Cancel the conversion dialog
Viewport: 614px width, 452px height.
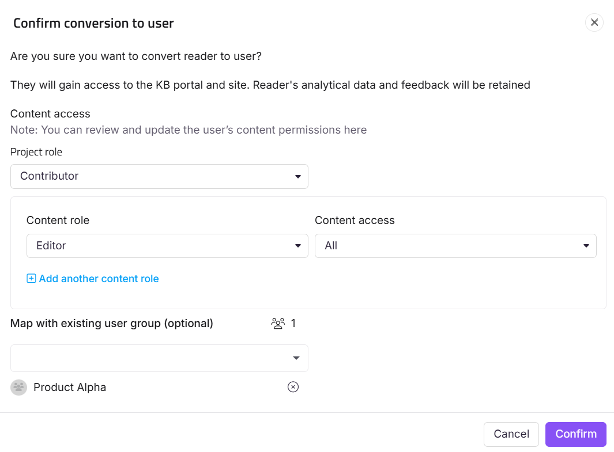coord(511,434)
